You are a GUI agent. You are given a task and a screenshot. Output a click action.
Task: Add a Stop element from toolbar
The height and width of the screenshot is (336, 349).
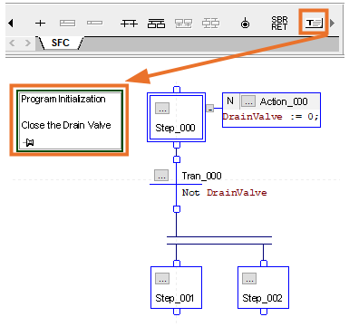click(x=245, y=24)
